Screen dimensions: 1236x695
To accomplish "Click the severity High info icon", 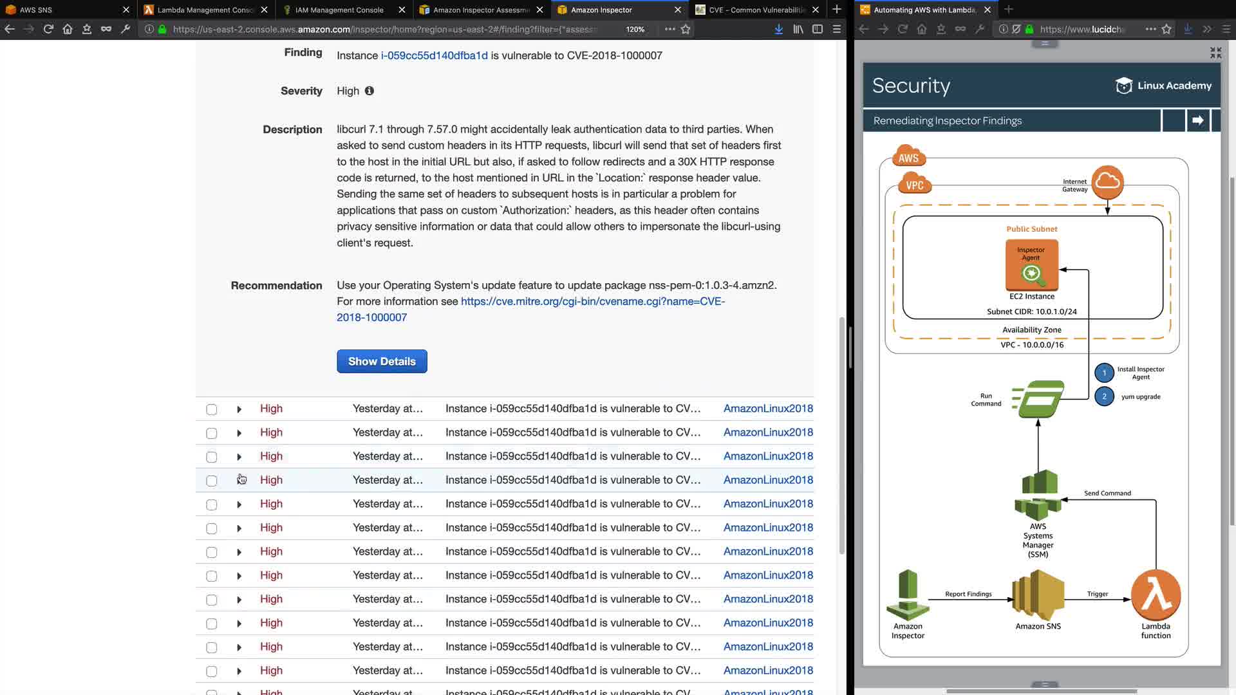I will (x=370, y=91).
